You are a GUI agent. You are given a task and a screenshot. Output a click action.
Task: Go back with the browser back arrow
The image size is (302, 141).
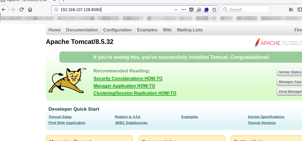pyautogui.click(x=4, y=9)
